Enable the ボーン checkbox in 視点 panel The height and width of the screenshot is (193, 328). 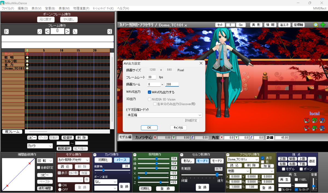click(x=301, y=169)
